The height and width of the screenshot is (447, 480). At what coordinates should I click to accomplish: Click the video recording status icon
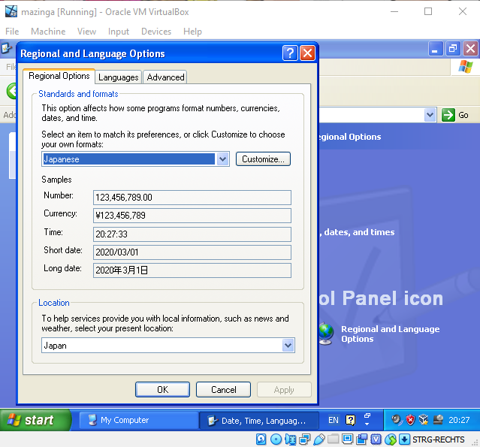click(362, 439)
